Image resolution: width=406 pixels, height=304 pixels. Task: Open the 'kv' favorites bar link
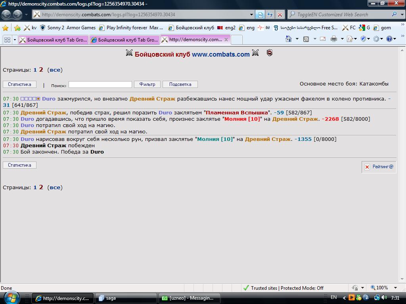[x=31, y=28]
